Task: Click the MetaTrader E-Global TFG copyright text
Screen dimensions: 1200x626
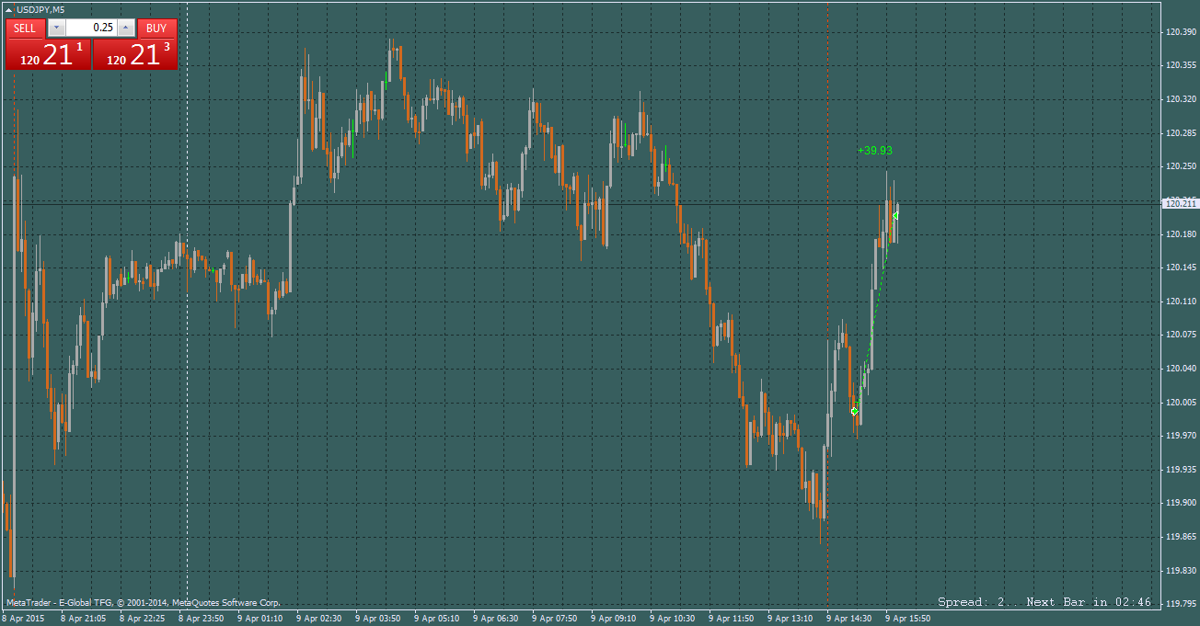Action: coord(143,603)
